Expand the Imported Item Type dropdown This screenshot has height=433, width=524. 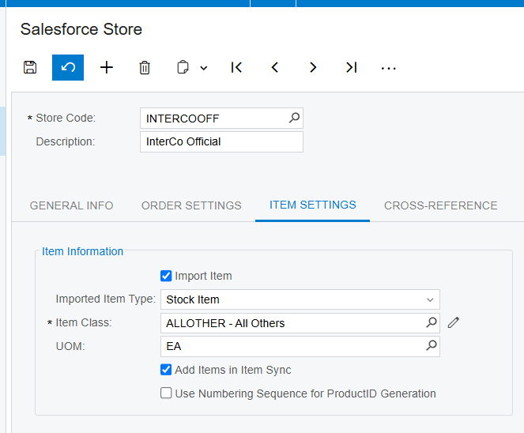point(430,299)
